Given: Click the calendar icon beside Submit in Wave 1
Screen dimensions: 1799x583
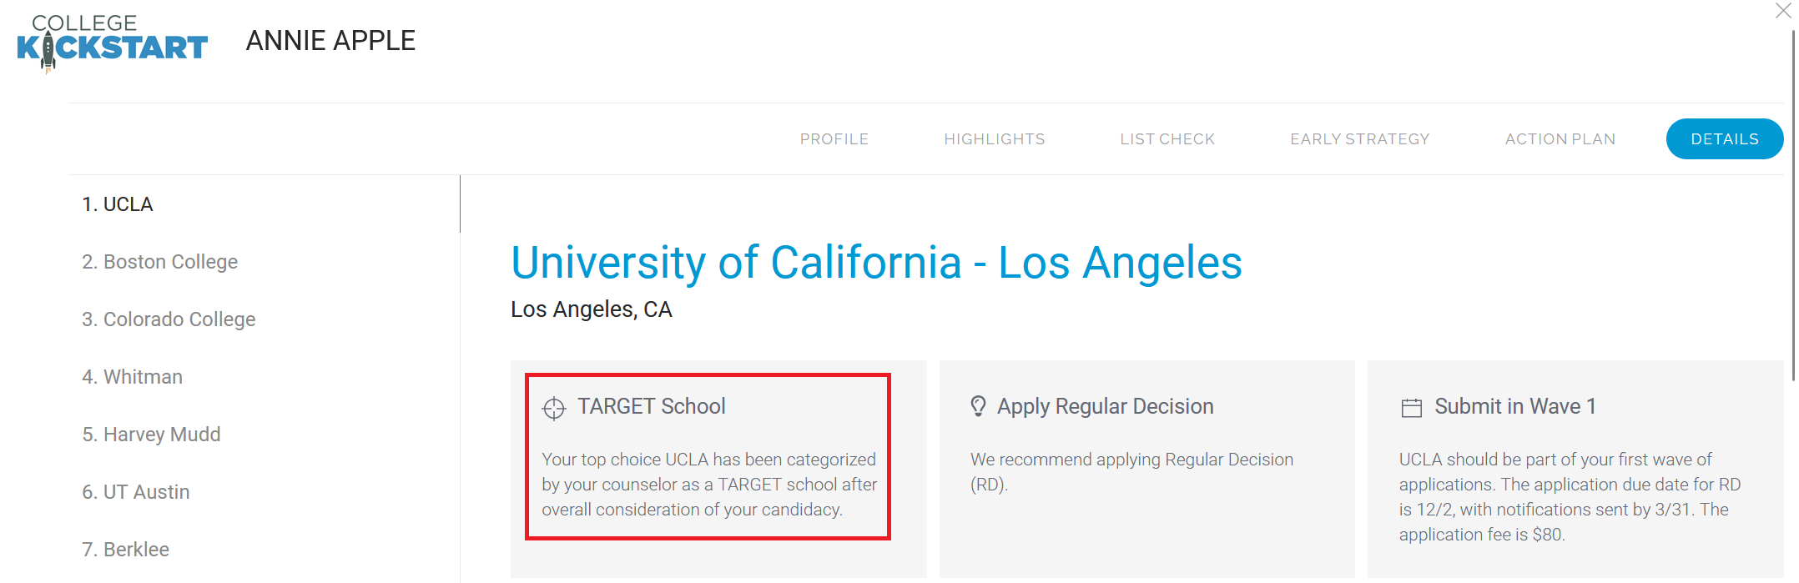Looking at the screenshot, I should point(1412,407).
